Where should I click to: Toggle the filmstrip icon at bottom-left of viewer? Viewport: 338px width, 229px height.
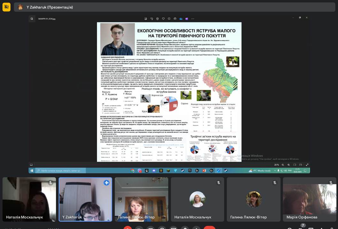click(x=31, y=165)
